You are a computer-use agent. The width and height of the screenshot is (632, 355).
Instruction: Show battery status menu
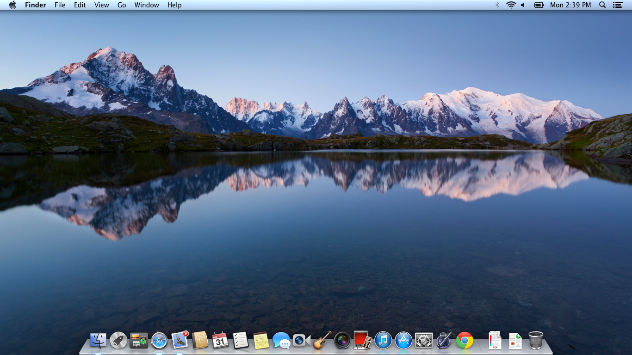(539, 5)
